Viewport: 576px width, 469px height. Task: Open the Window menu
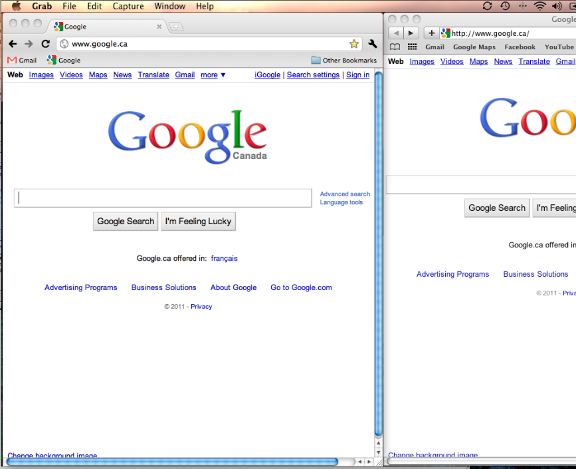coord(169,6)
